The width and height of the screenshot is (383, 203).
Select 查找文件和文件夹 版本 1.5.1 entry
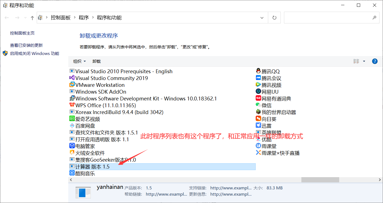pyautogui.click(x=107, y=133)
